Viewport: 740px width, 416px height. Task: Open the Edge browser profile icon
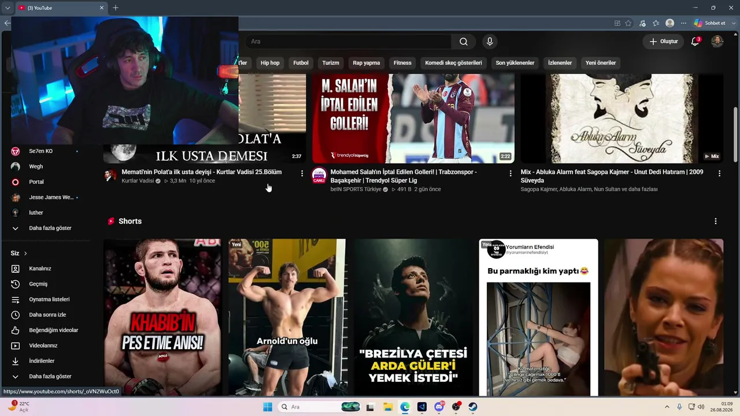point(669,23)
